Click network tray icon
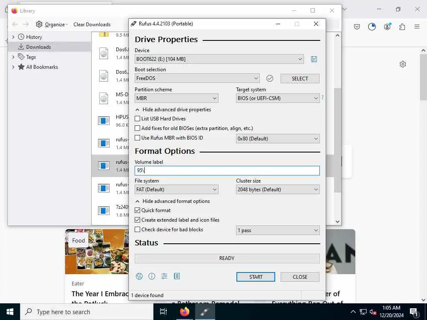 click(363, 312)
